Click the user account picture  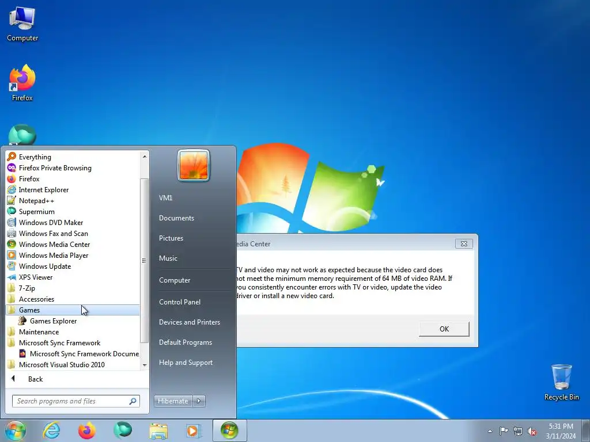point(194,165)
